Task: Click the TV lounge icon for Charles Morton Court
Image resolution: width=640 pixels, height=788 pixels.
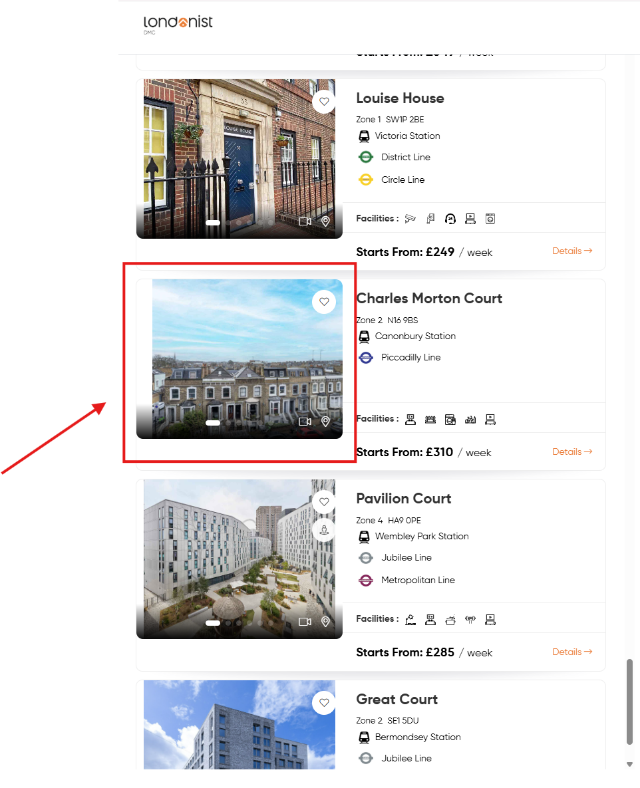Action: [410, 419]
